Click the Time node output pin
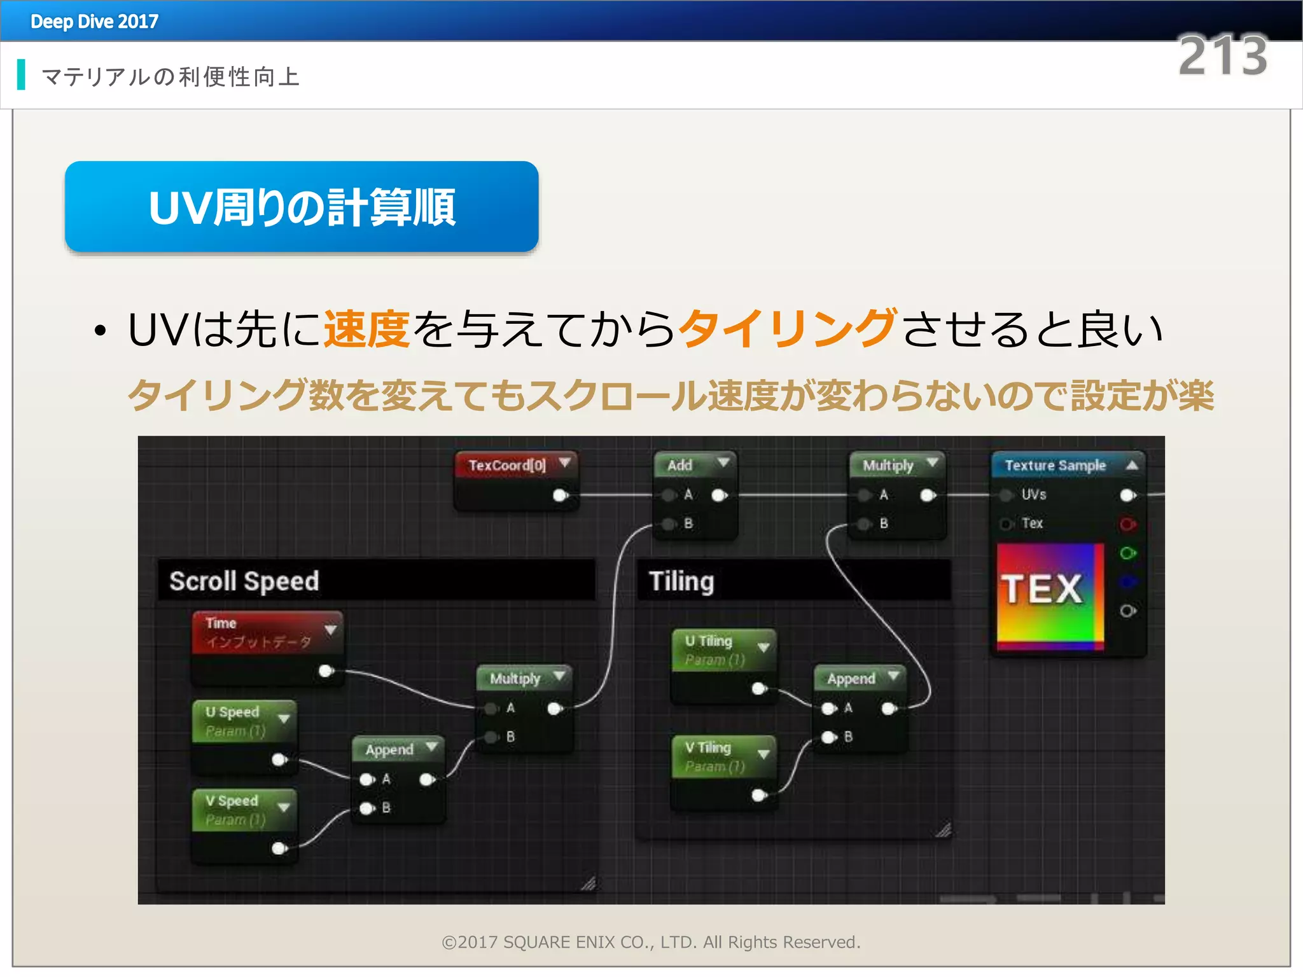This screenshot has width=1303, height=977. [326, 670]
